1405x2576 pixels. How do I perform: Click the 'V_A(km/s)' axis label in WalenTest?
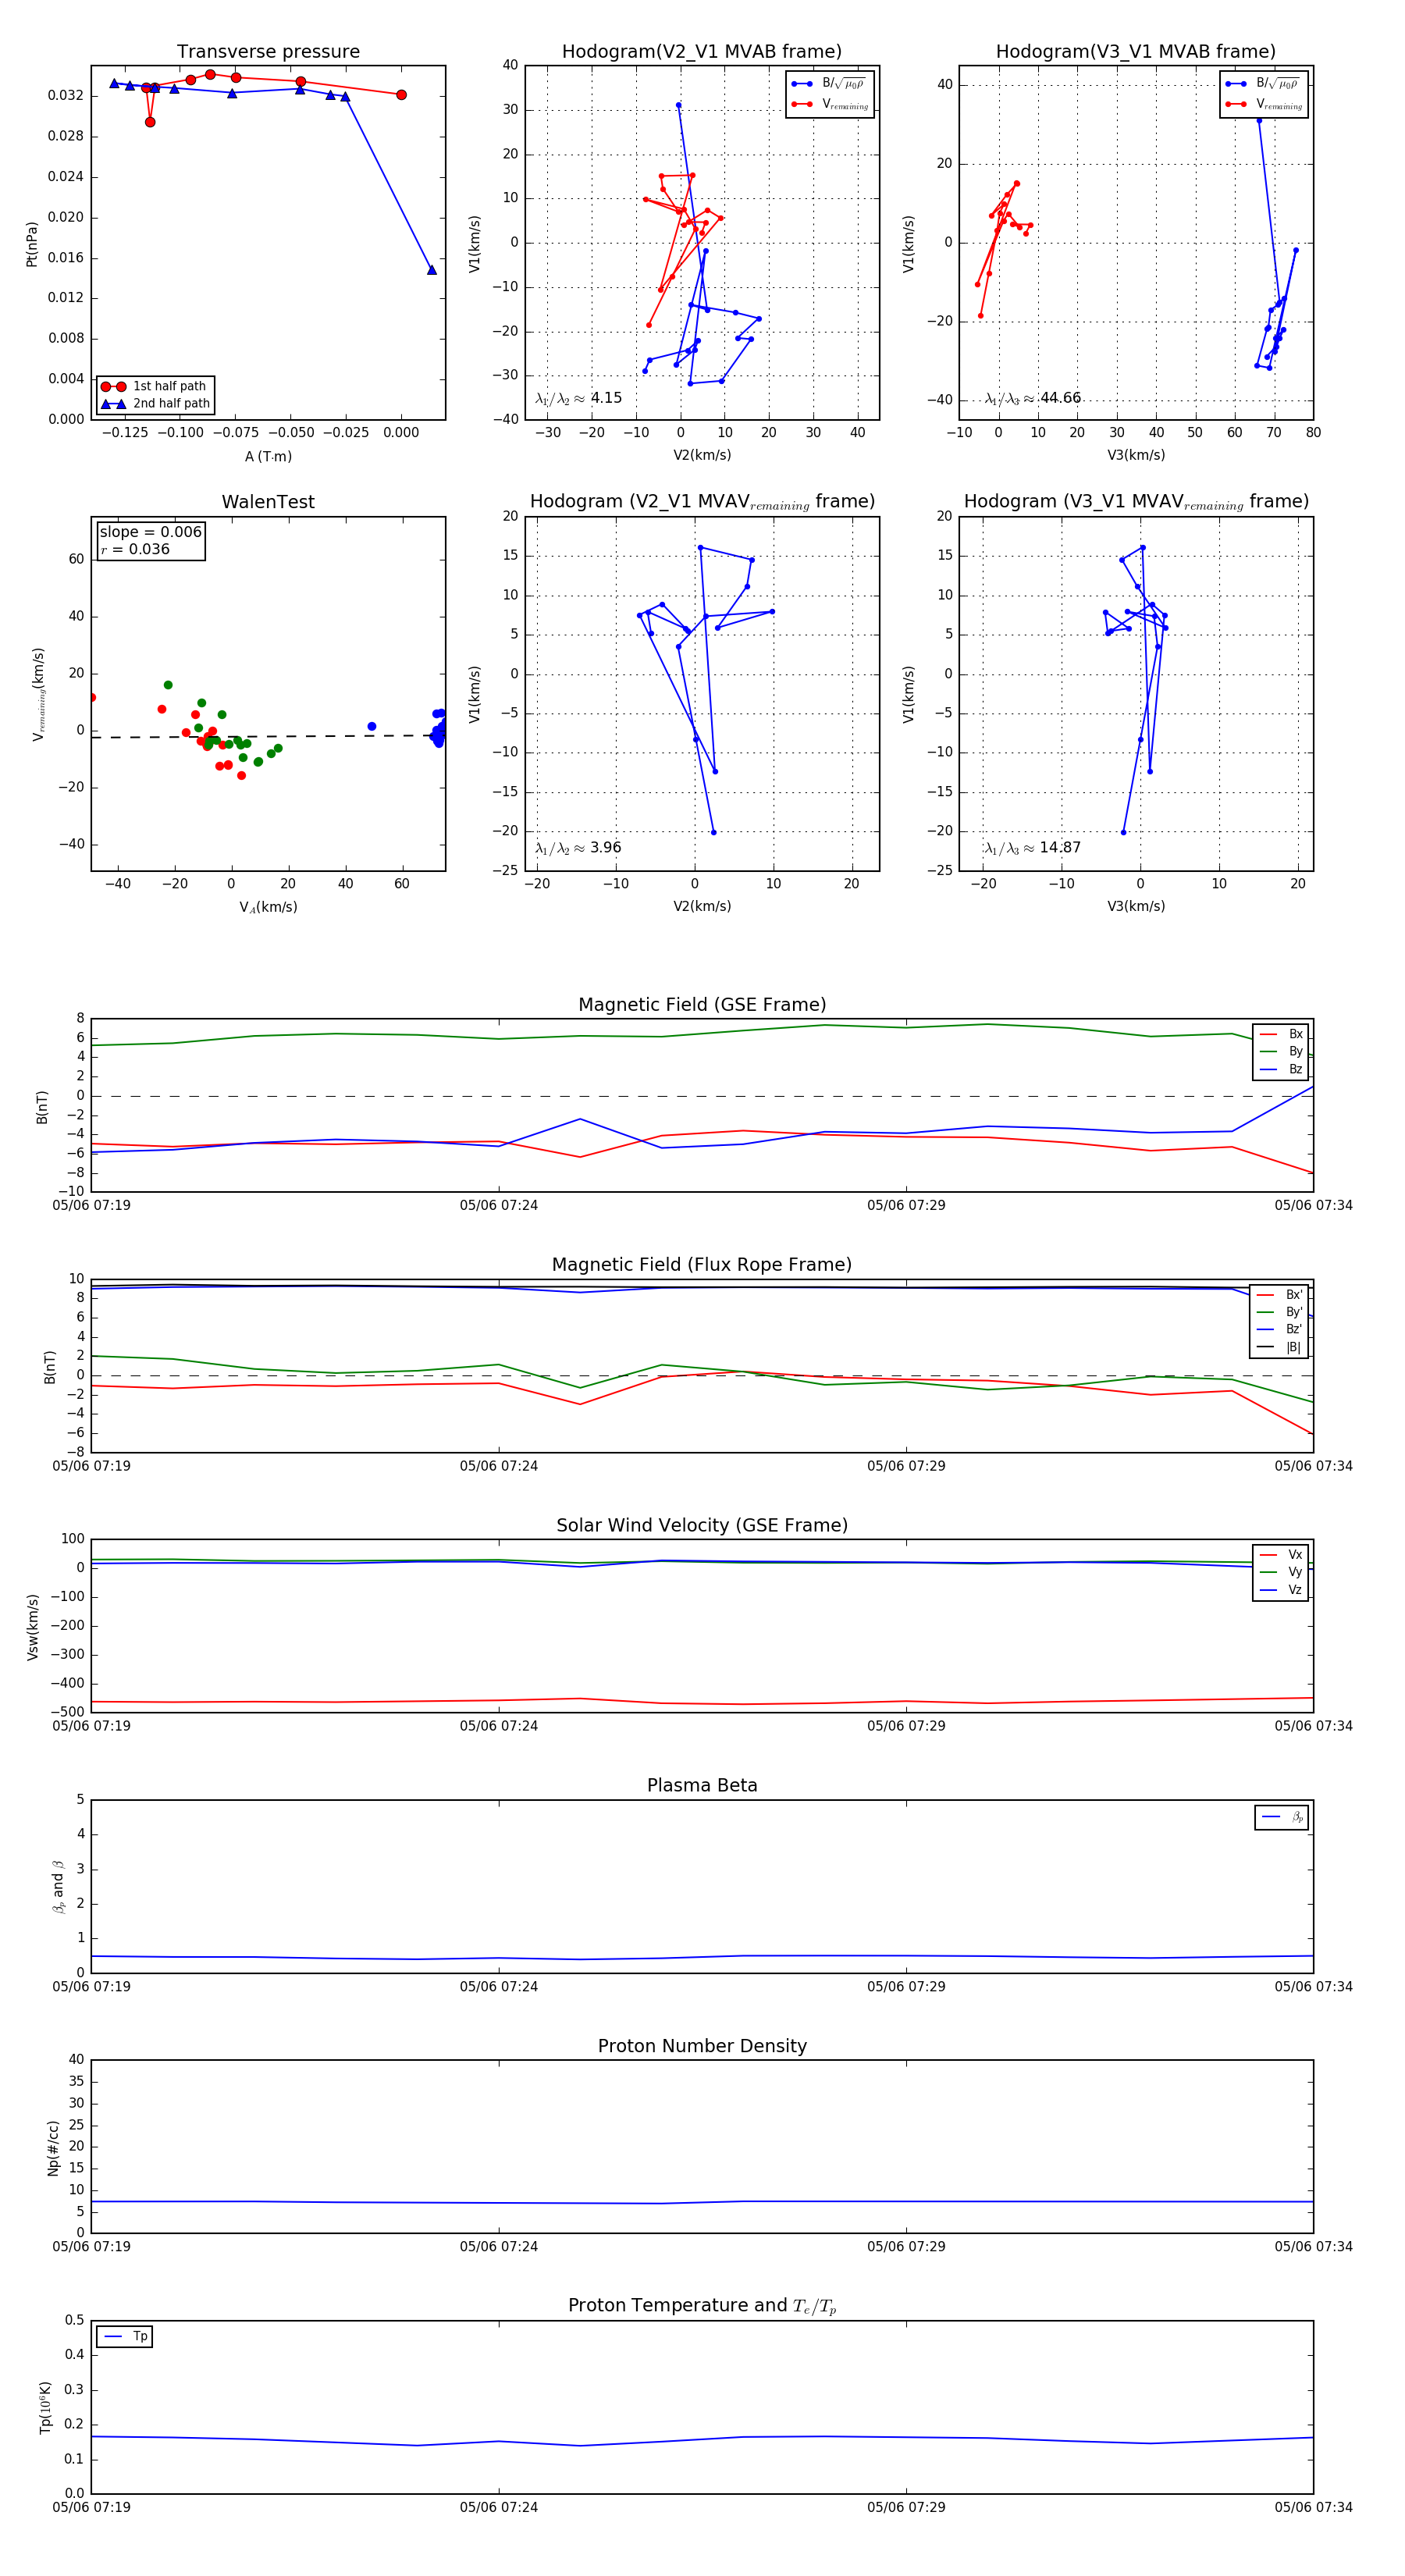pos(268,907)
